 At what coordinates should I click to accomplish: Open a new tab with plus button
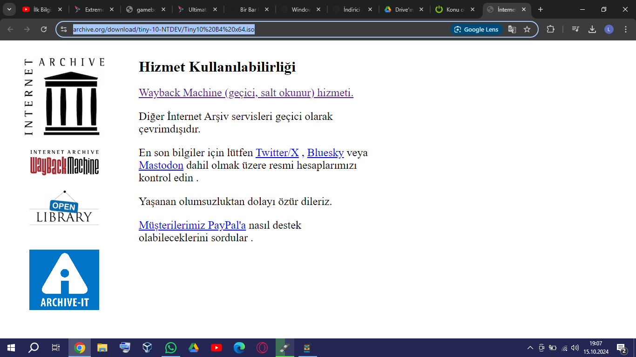click(541, 9)
